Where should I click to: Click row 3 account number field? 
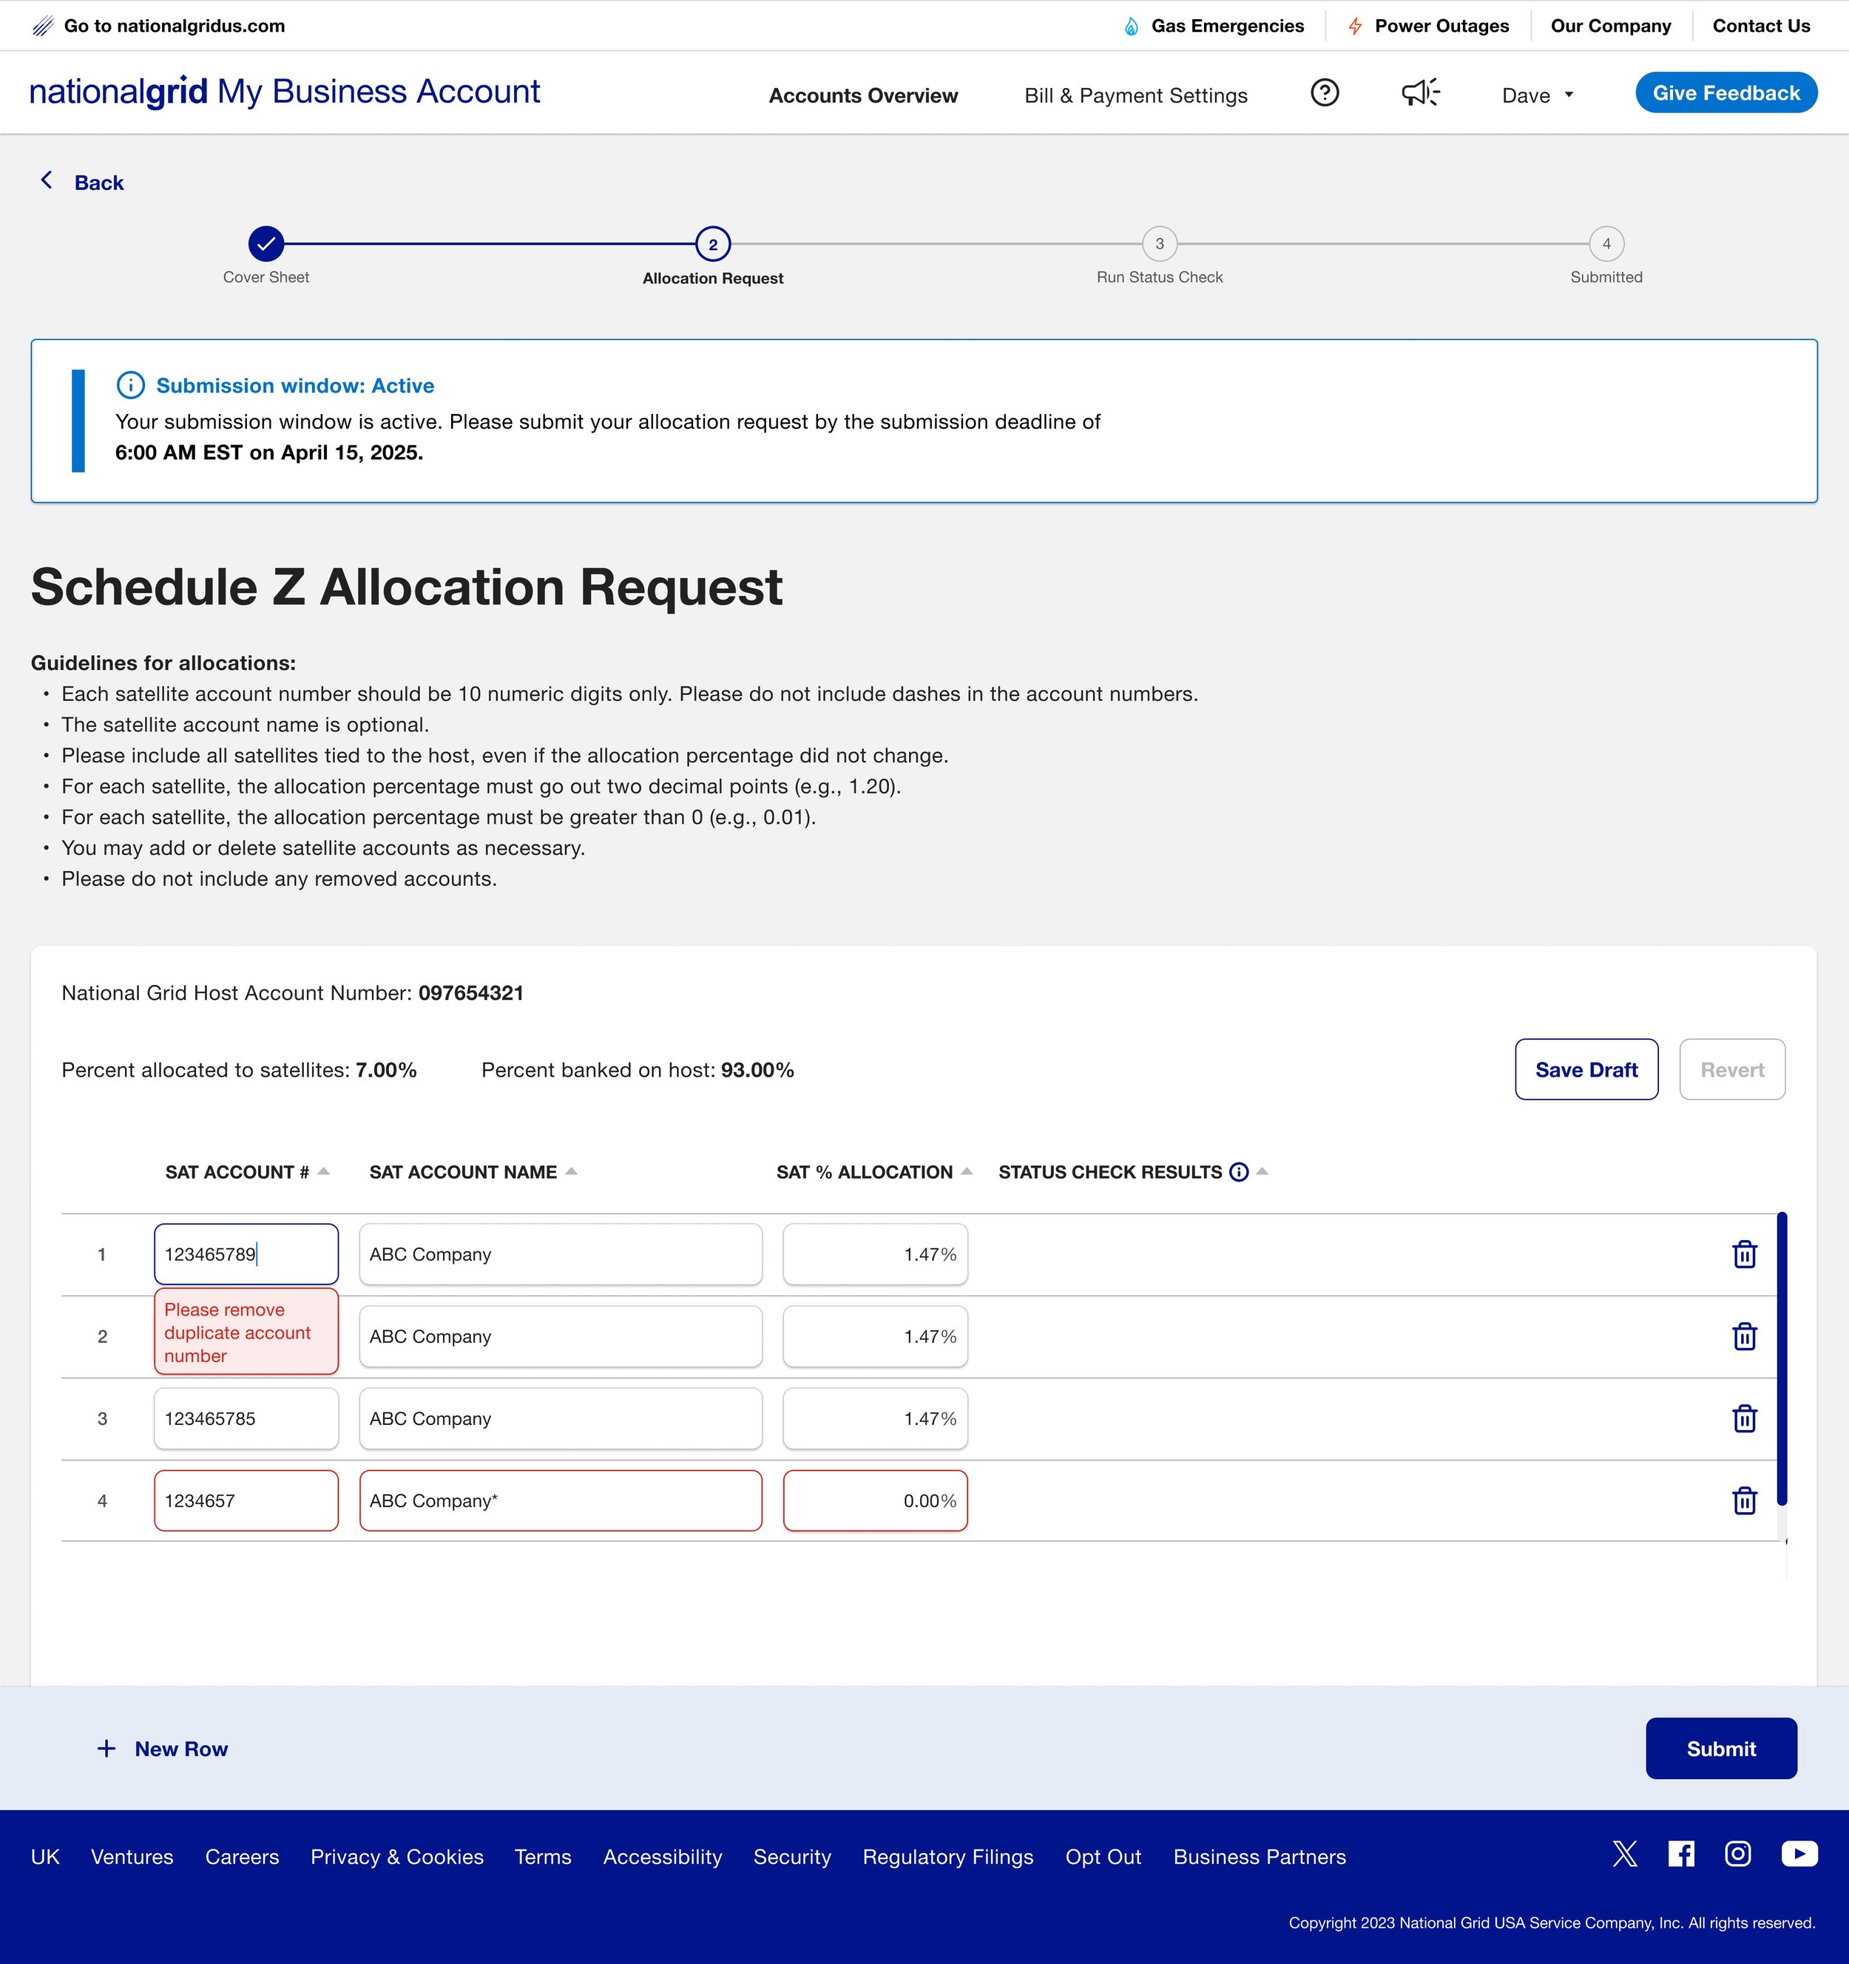tap(246, 1419)
